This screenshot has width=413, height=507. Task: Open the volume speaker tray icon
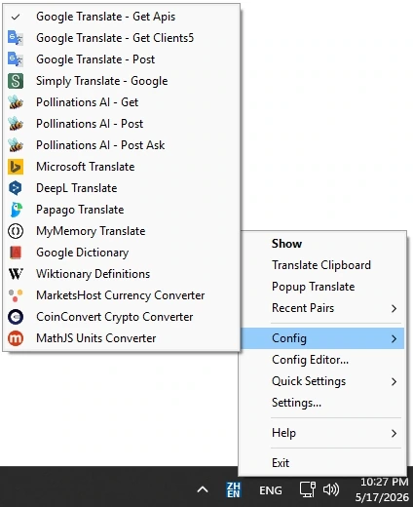coord(331,489)
